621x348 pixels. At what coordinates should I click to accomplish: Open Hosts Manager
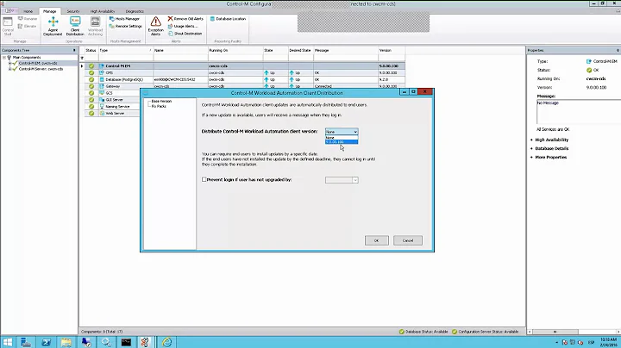124,19
